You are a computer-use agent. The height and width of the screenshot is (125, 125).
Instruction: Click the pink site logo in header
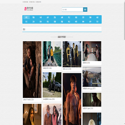tap(29, 9)
